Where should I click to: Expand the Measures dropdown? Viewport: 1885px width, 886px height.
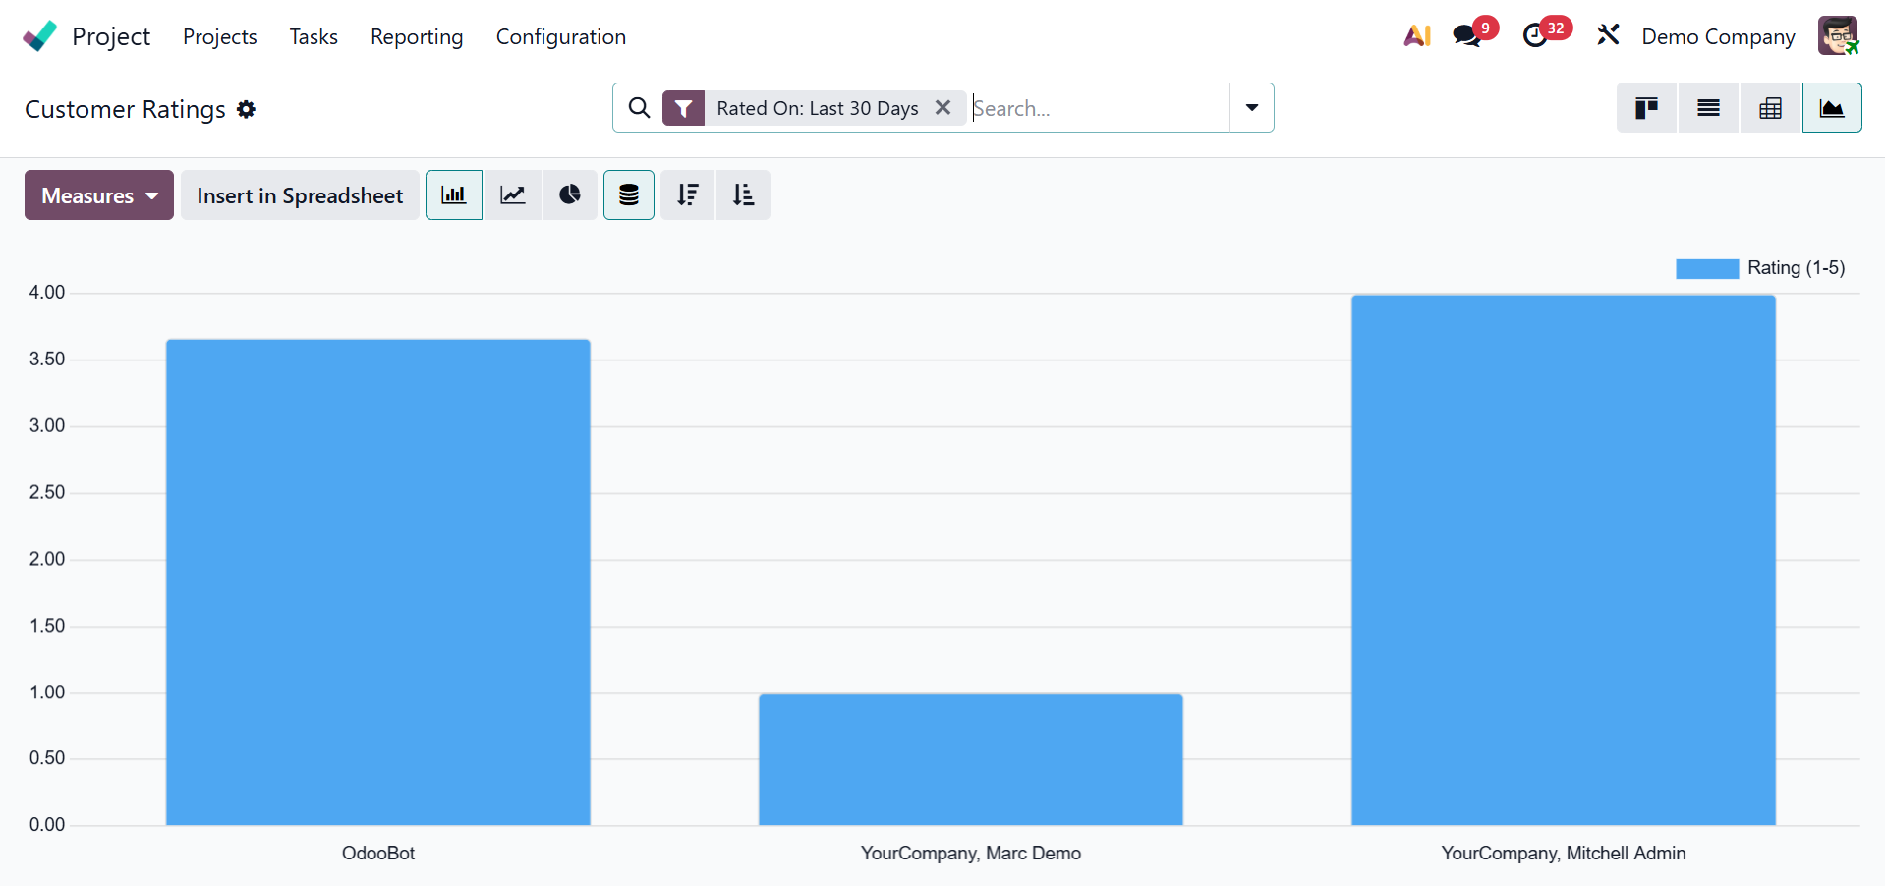click(x=99, y=194)
